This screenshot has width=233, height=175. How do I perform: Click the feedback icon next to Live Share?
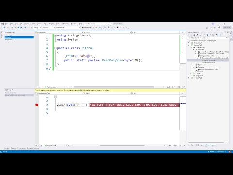click(x=219, y=28)
